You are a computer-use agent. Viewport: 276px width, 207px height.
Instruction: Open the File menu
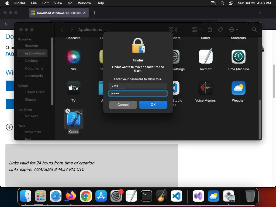coord(34,3)
